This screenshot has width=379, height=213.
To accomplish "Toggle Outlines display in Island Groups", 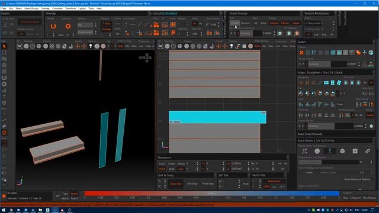I will click(x=274, y=23).
